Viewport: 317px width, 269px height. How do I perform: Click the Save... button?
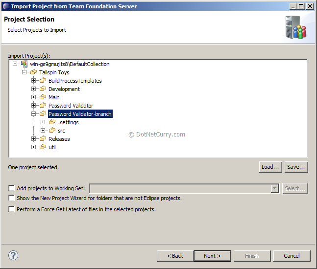[296, 167]
